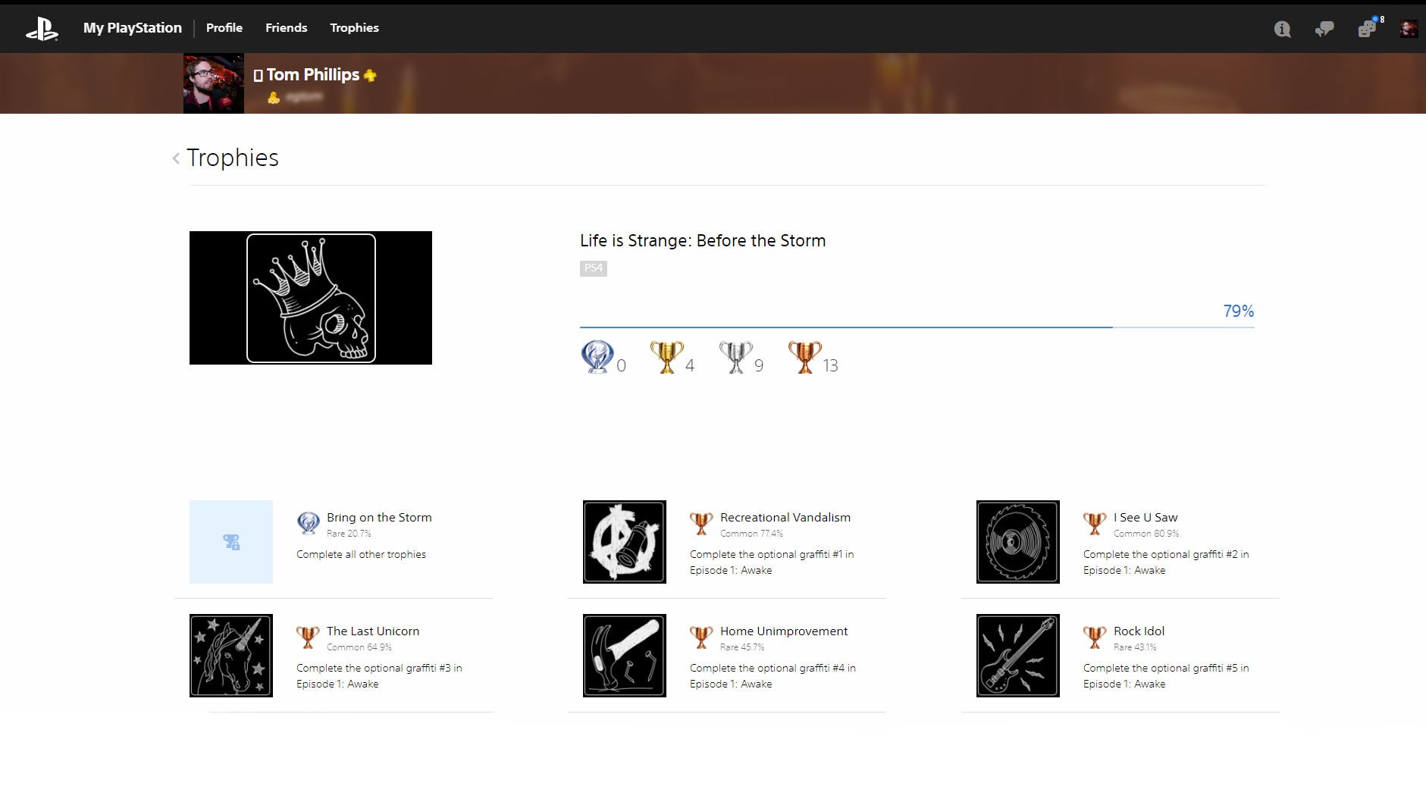This screenshot has width=1426, height=805.
Task: Click the Bring on the Storm trophy name
Action: (x=379, y=517)
